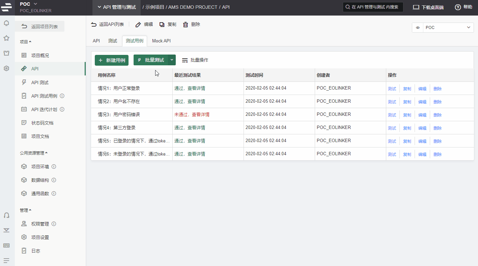Click the search field in top bar

pyautogui.click(x=373, y=7)
